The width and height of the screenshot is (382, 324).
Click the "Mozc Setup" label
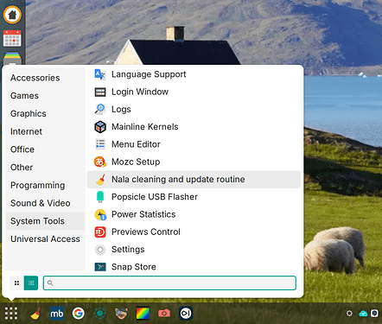point(136,162)
